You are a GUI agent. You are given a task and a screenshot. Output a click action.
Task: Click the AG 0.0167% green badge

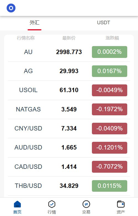tap(110, 71)
